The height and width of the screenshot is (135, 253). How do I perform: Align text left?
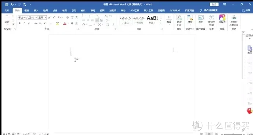click(x=83, y=20)
